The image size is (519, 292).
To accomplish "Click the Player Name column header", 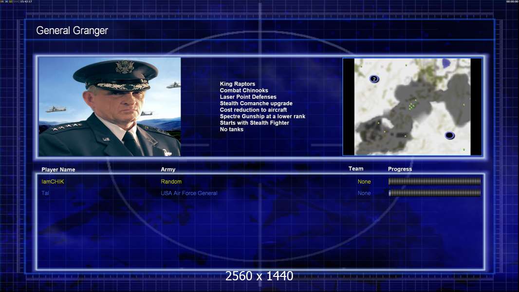I will click(x=58, y=170).
